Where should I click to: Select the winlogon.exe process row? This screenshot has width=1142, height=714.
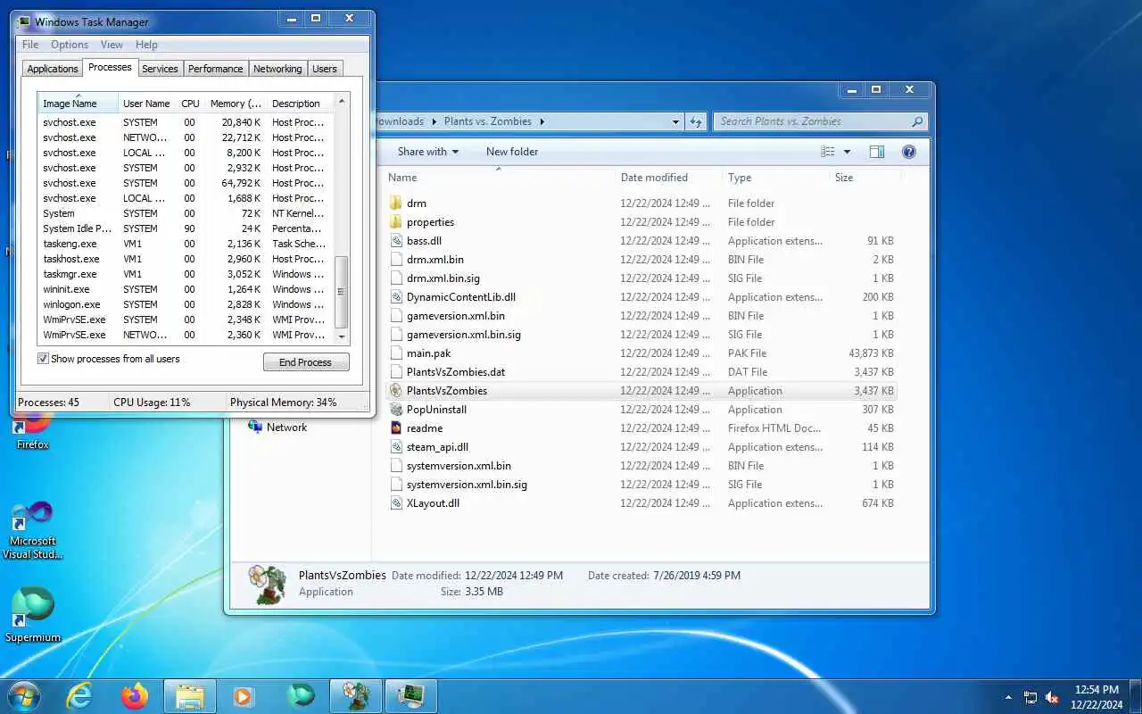coord(186,304)
